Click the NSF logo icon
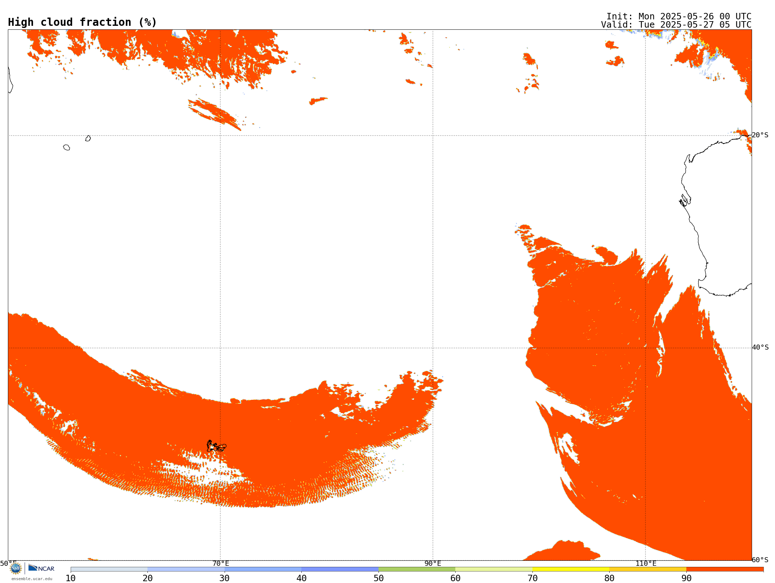Screen dimensions: 775x583 coord(16,568)
